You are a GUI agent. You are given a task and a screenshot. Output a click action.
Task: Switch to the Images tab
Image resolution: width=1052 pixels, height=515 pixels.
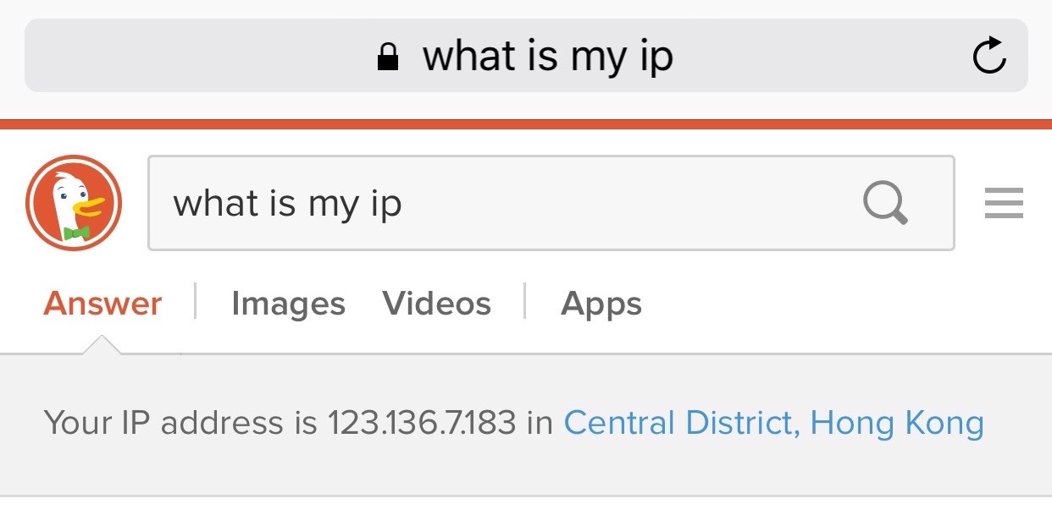[288, 303]
